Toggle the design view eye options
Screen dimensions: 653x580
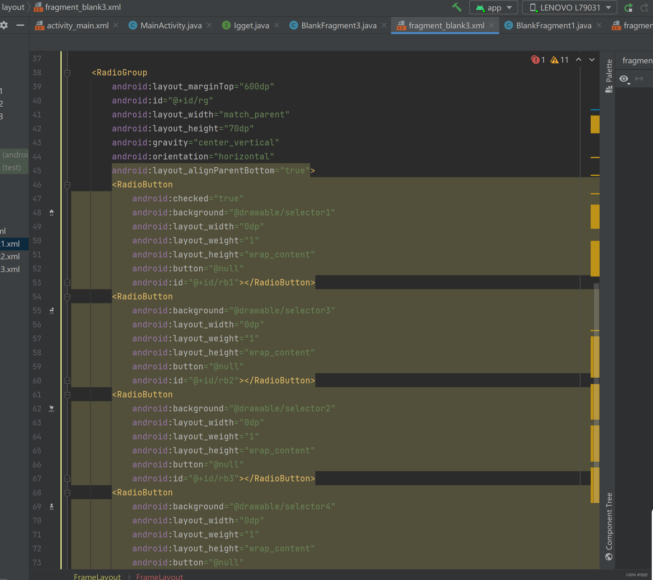tap(624, 79)
